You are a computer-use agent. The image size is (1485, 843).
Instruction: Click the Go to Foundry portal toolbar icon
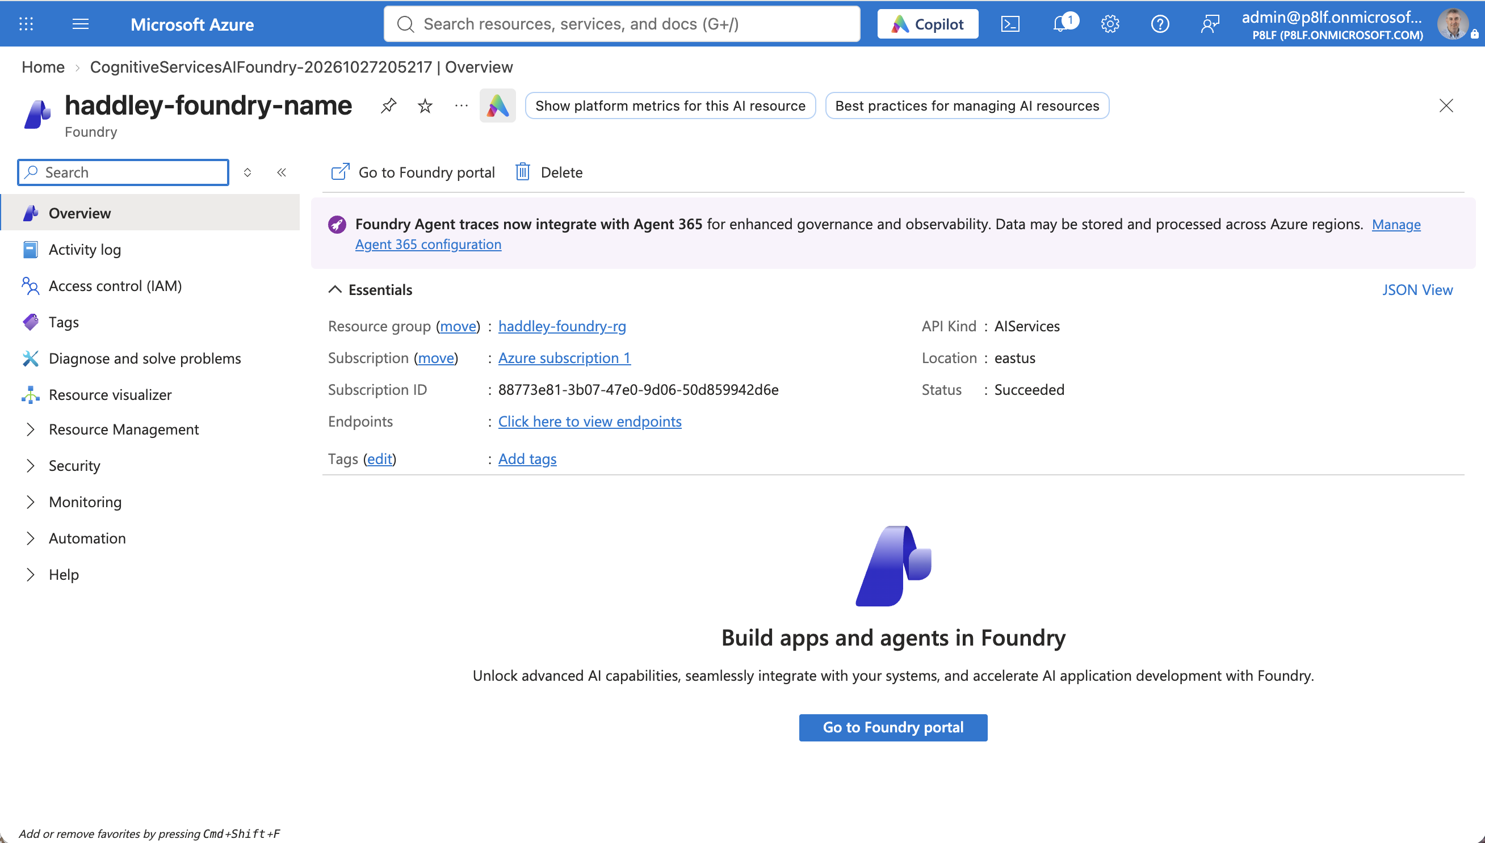click(x=340, y=172)
